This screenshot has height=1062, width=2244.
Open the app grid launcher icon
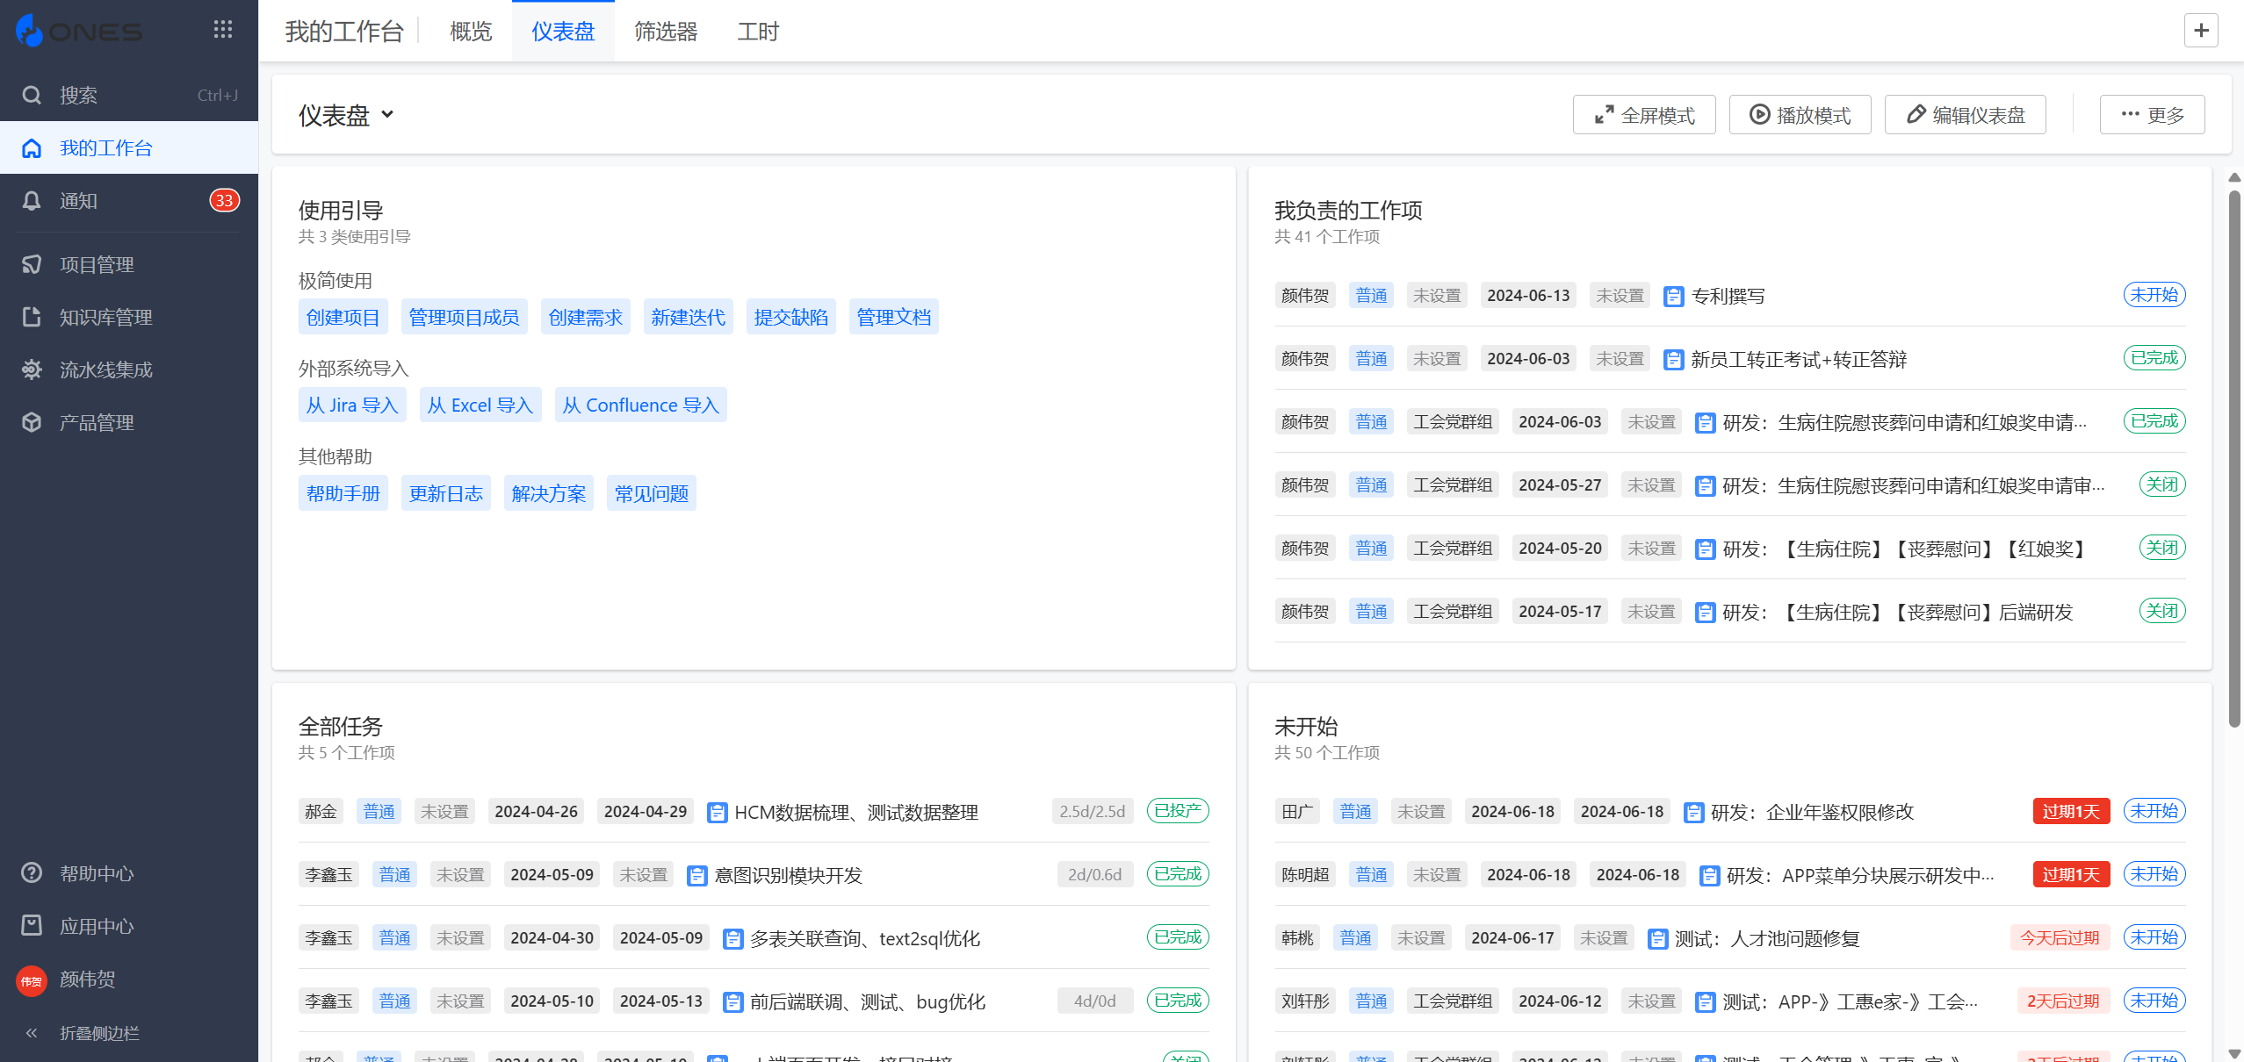tap(223, 30)
